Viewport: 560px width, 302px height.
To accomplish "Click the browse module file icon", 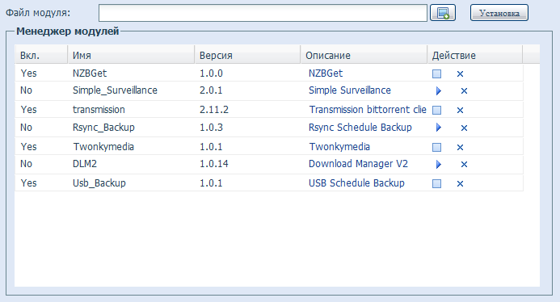I will coord(443,13).
